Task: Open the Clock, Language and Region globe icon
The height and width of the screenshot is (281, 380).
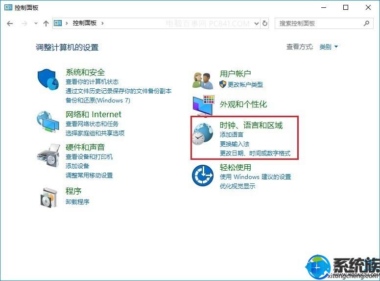Action: (x=203, y=134)
